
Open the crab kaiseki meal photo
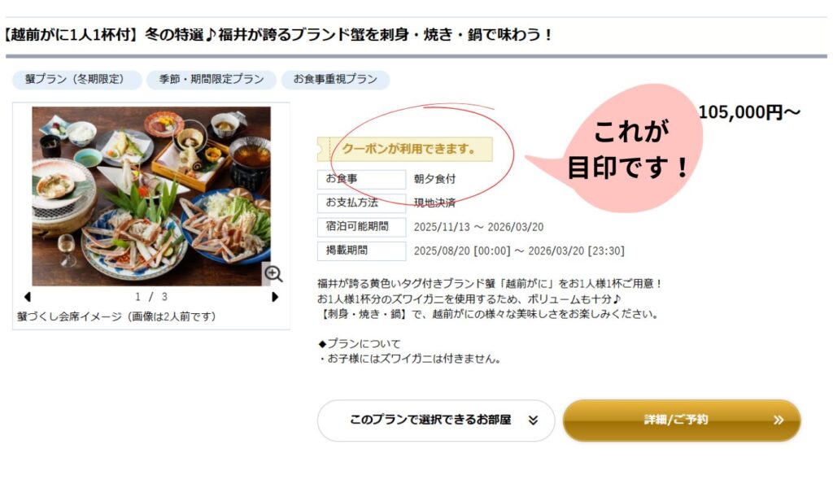[150, 196]
